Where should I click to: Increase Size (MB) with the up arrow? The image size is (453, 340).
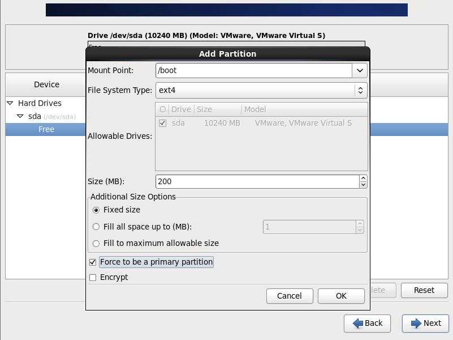363,178
